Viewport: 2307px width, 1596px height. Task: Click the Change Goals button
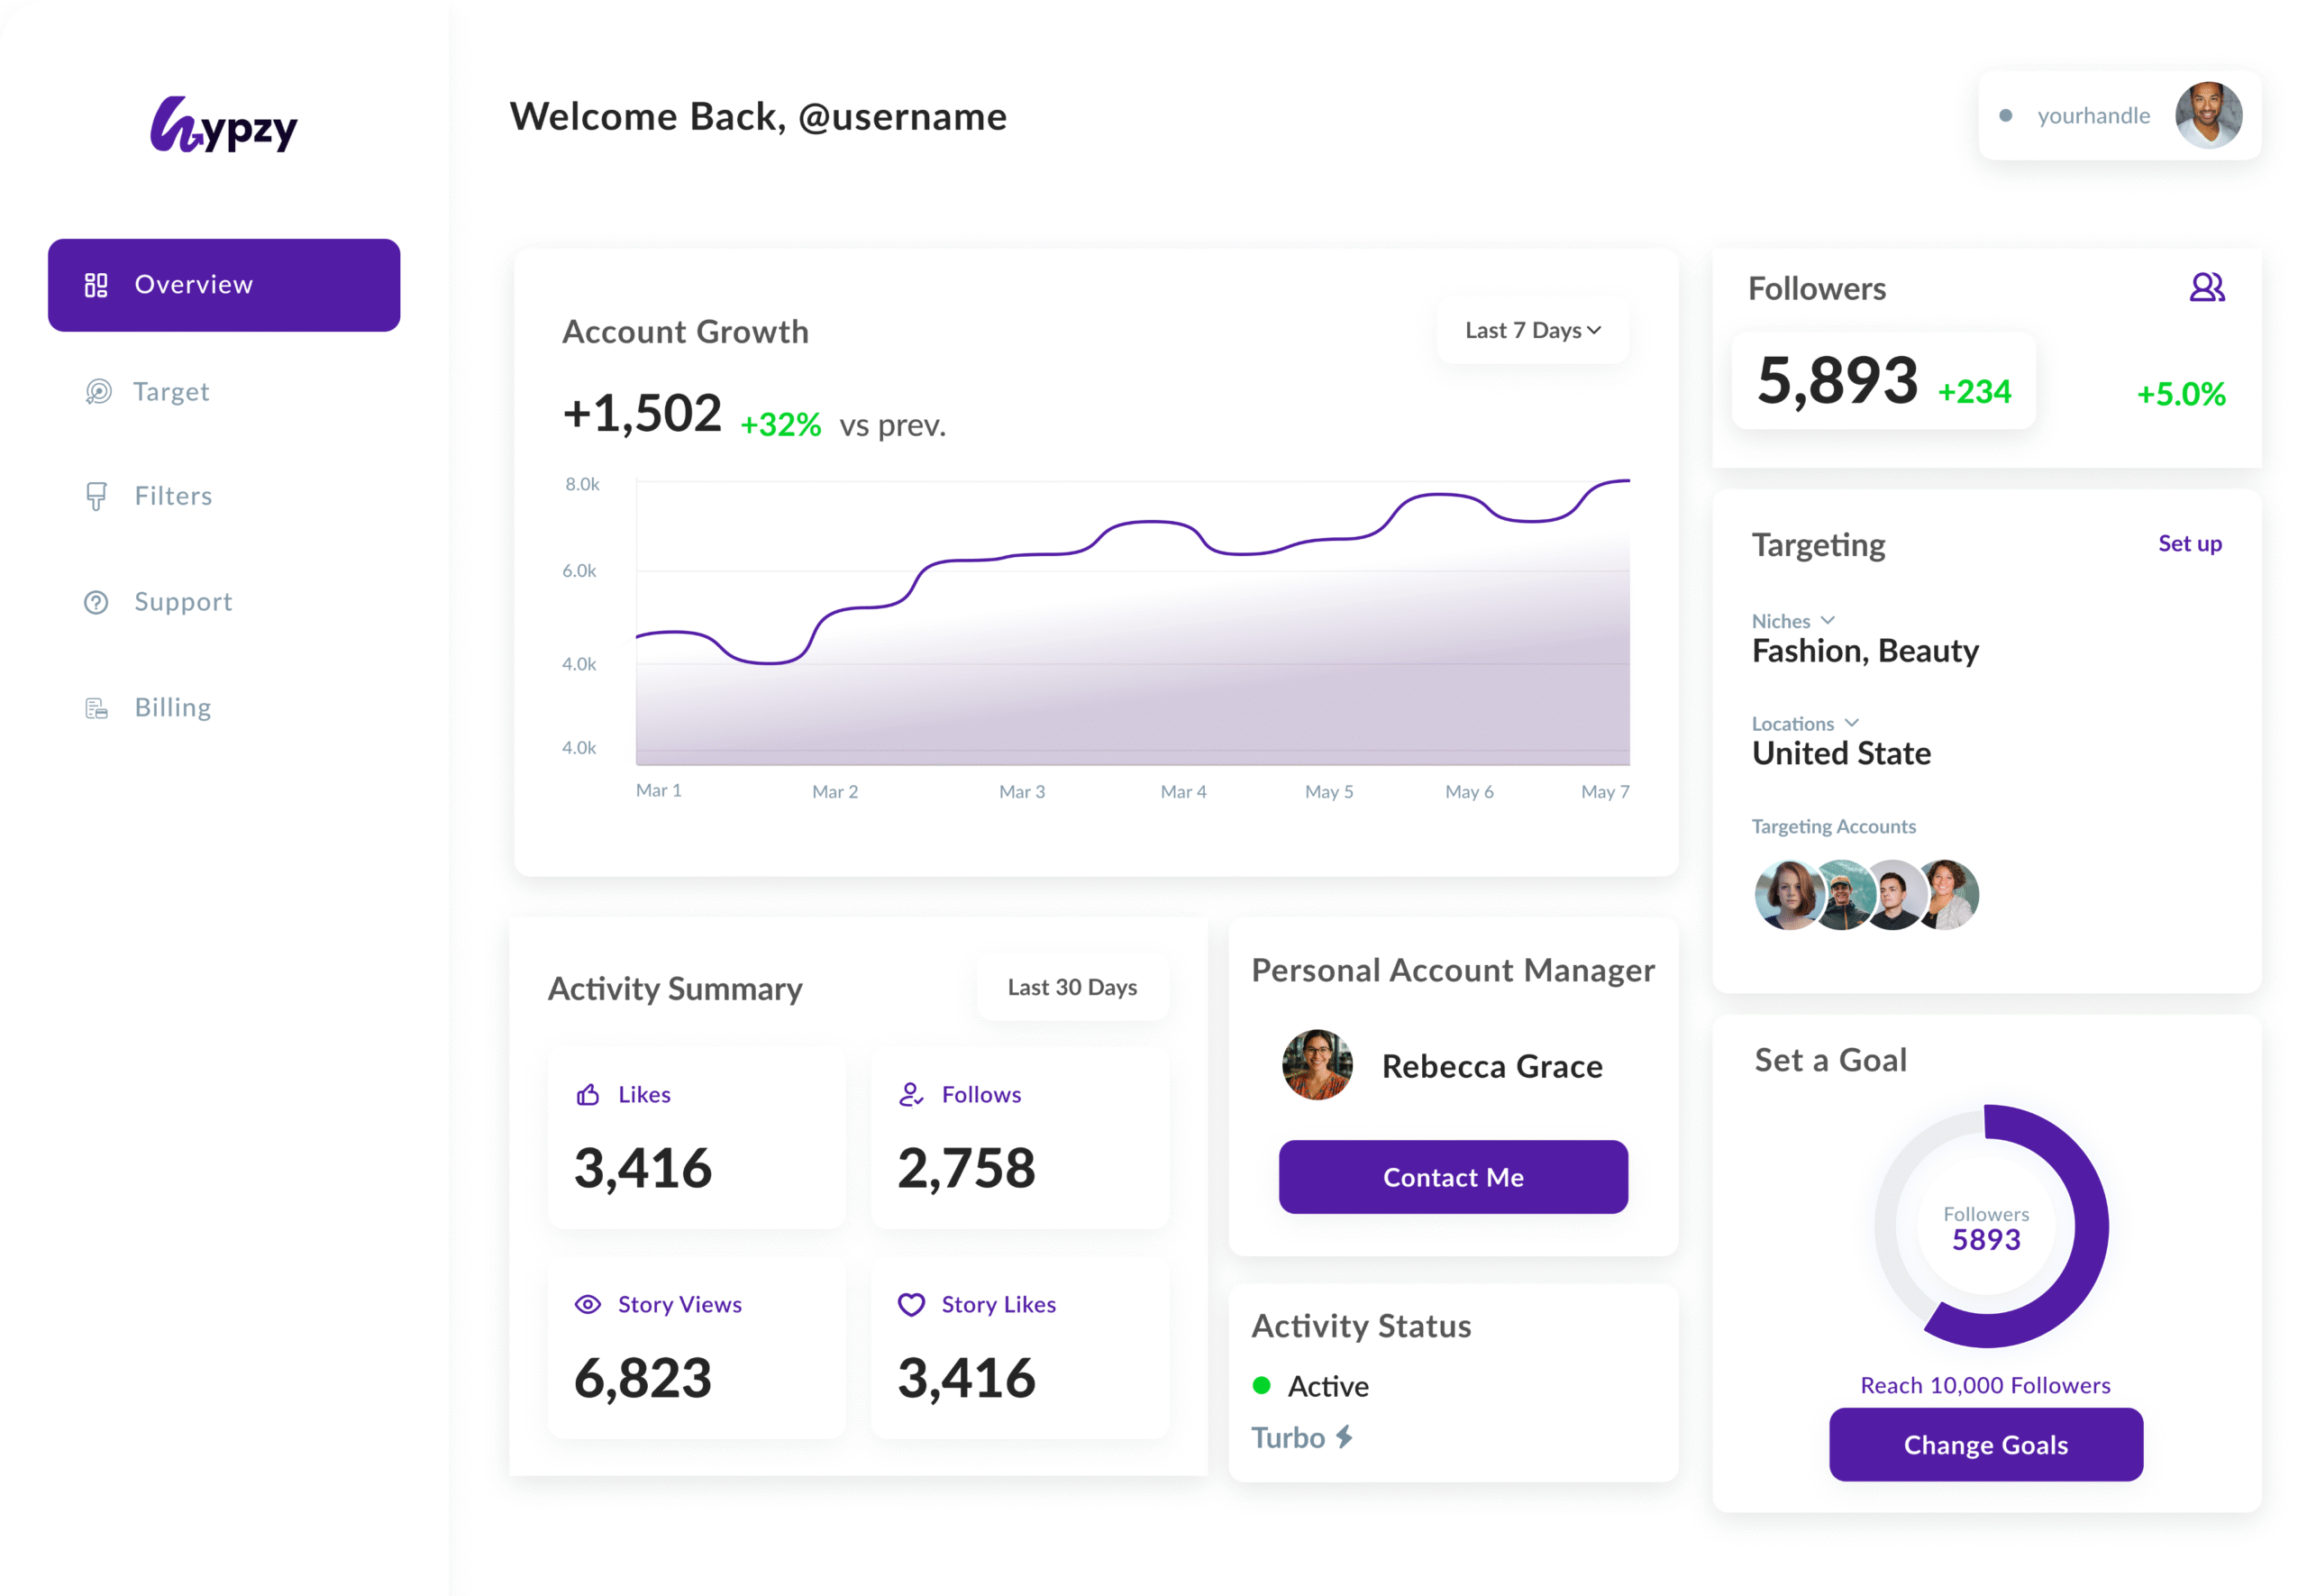1985,1444
